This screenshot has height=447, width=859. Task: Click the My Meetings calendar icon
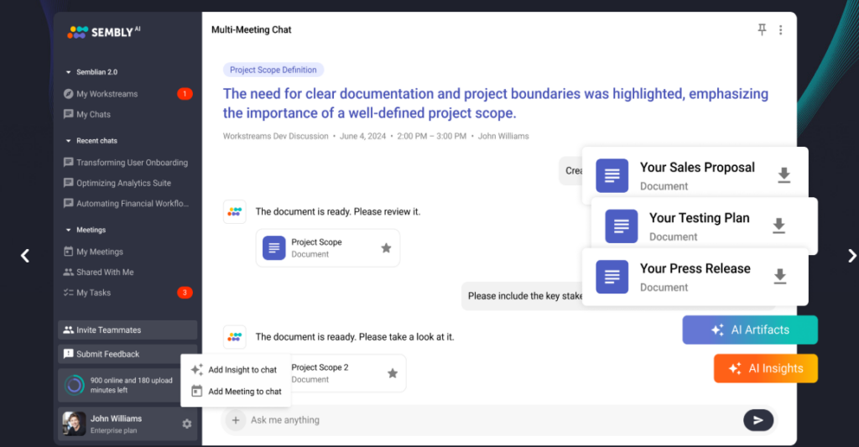click(x=69, y=252)
